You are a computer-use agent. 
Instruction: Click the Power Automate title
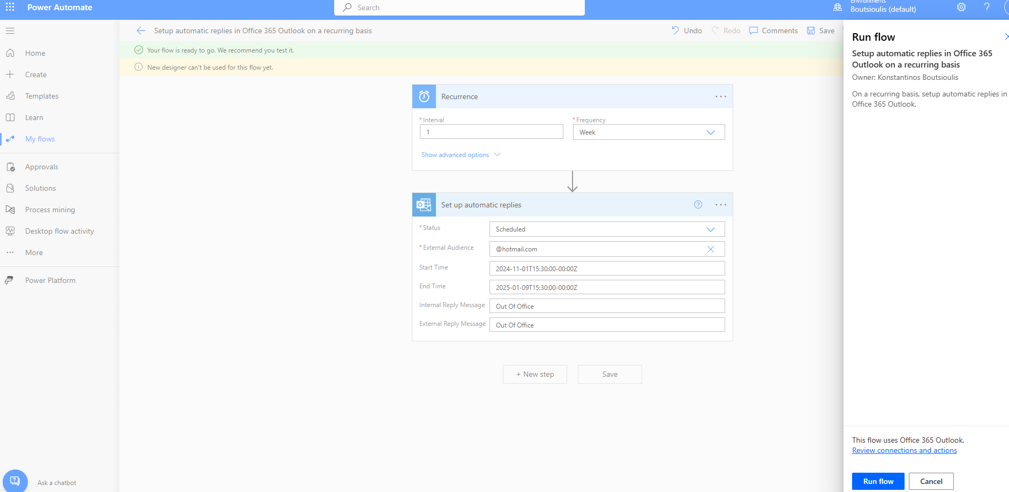pos(60,7)
